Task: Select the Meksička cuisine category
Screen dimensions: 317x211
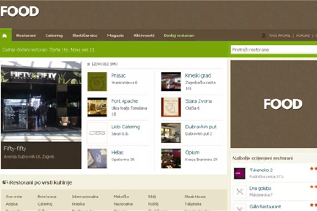Action: click(x=121, y=197)
